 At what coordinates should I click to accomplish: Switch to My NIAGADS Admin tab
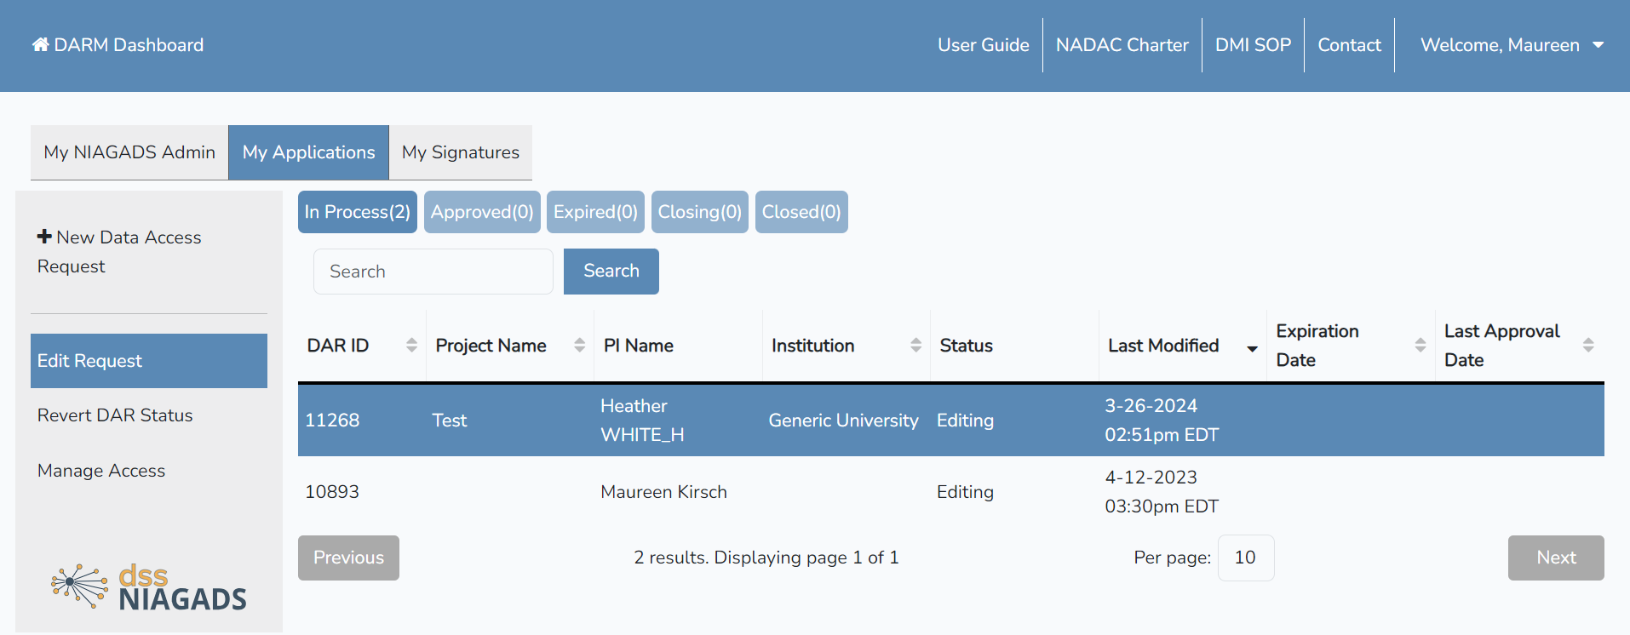(129, 152)
